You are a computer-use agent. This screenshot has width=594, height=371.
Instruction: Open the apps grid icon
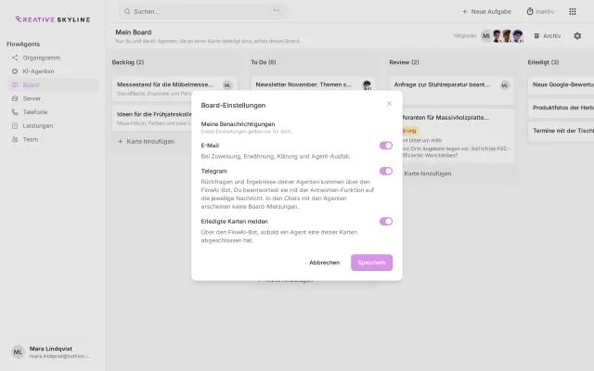click(x=573, y=12)
